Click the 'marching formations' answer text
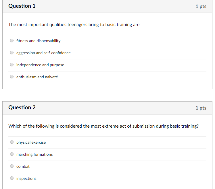 [x=34, y=155]
